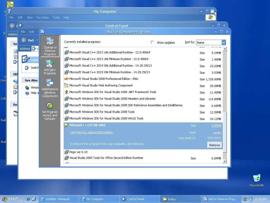The height and width of the screenshot is (203, 270).
Task: Click here for support information link
Action: tap(91, 132)
